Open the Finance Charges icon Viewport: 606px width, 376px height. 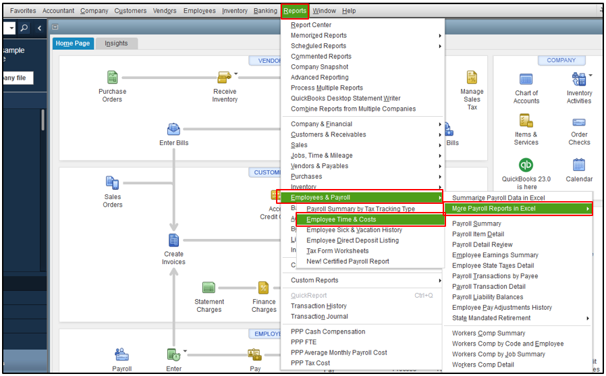point(264,288)
